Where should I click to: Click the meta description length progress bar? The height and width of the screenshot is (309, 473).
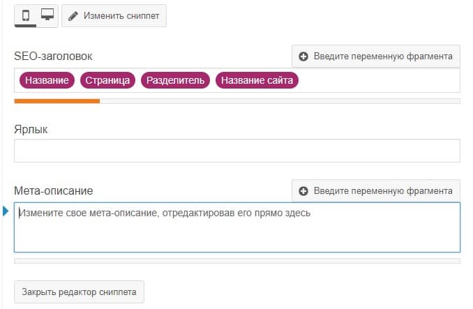tap(236, 261)
